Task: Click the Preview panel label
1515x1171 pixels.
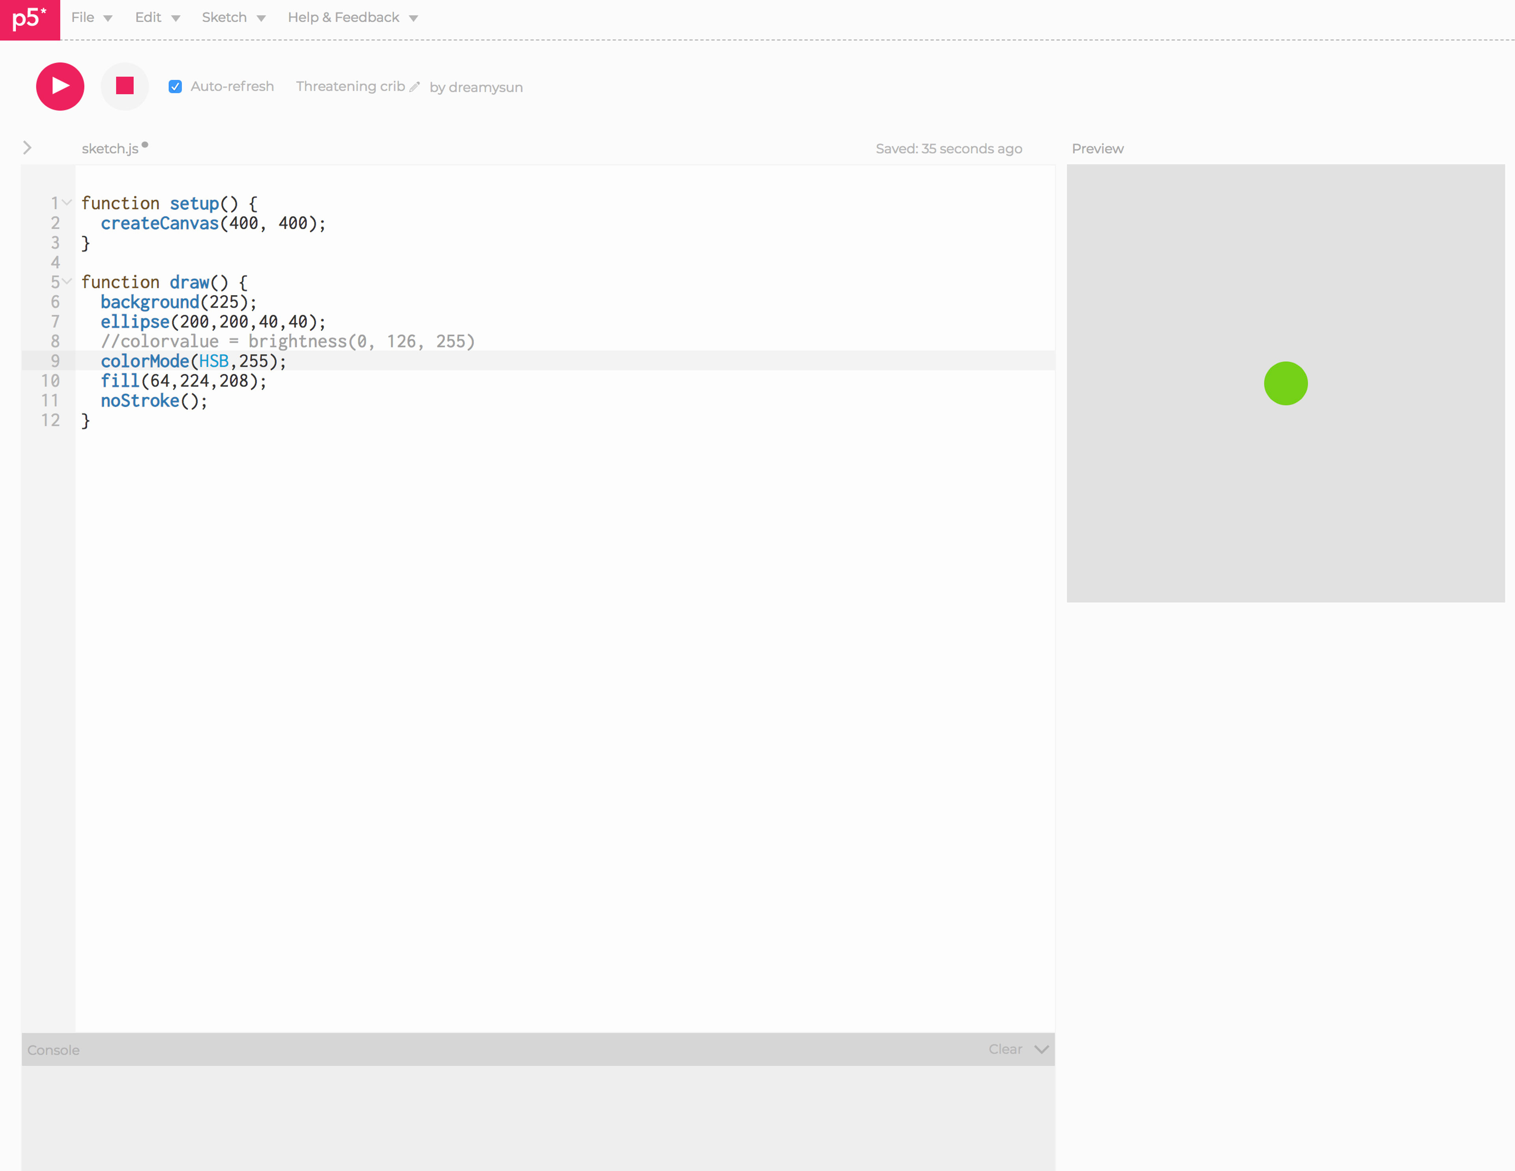Action: coord(1098,148)
